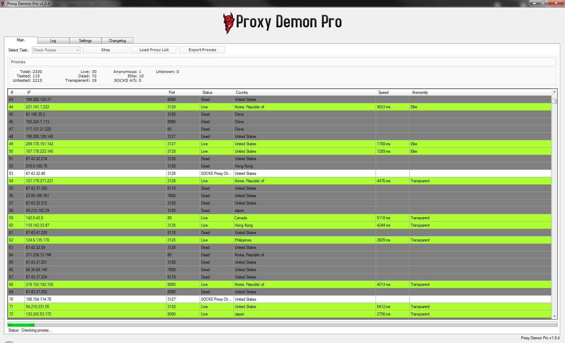Click the Stop button
Image resolution: width=565 pixels, height=343 pixels.
point(105,50)
